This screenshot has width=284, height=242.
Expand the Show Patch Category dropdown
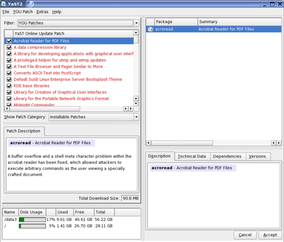pyautogui.click(x=94, y=117)
